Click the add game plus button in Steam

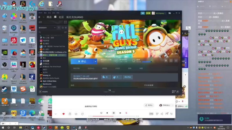(40, 92)
